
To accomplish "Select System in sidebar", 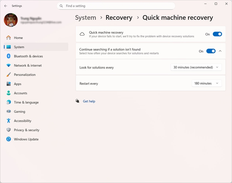I will click(x=36, y=47).
